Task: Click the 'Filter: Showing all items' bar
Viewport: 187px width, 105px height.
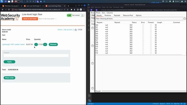Action: pyautogui.click(x=139, y=19)
